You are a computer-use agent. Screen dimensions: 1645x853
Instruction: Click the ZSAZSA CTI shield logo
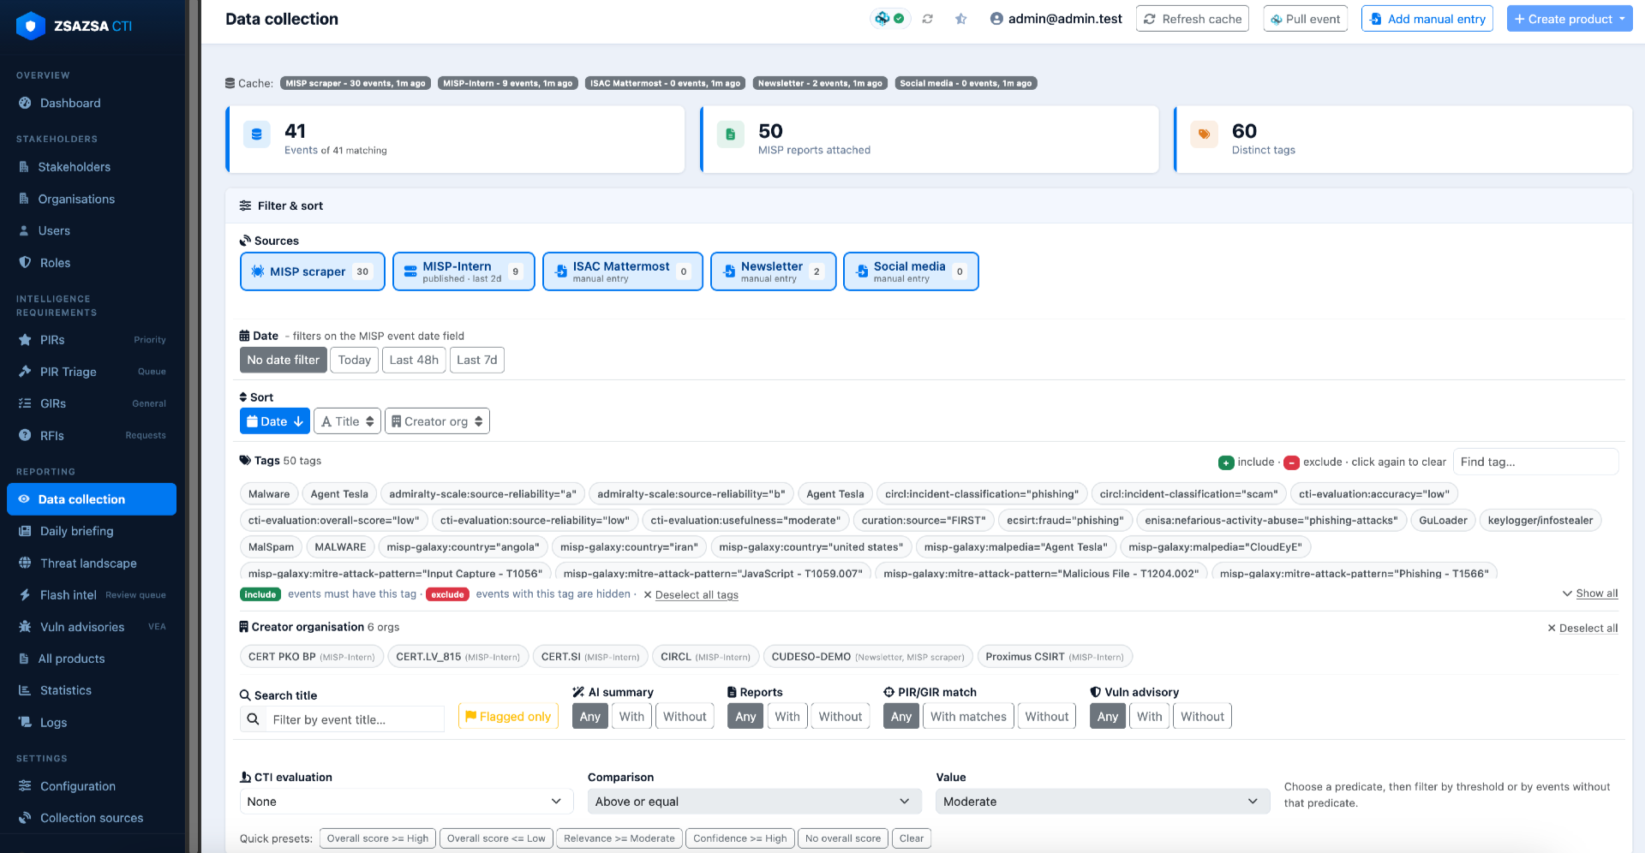(31, 26)
